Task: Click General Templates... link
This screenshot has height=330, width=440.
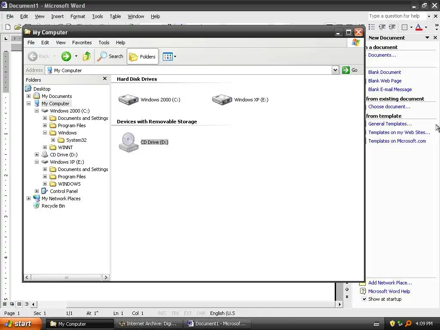Action: [x=390, y=124]
